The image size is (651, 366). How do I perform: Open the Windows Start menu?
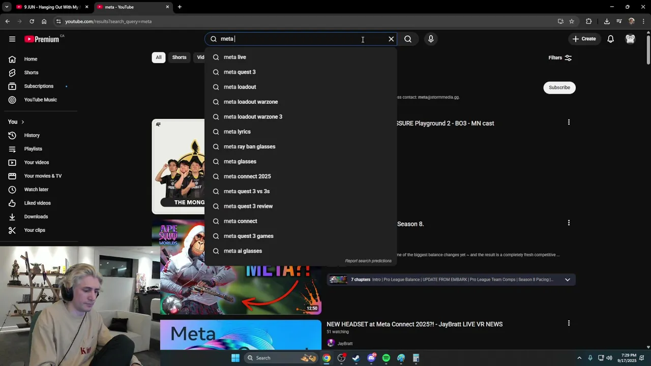click(235, 358)
